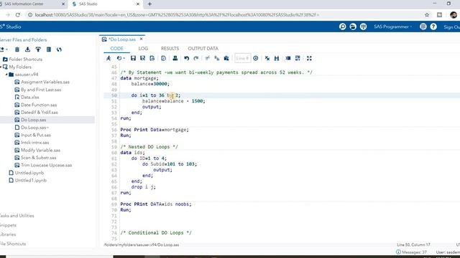Select the Data.xlsx file

pos(29,97)
